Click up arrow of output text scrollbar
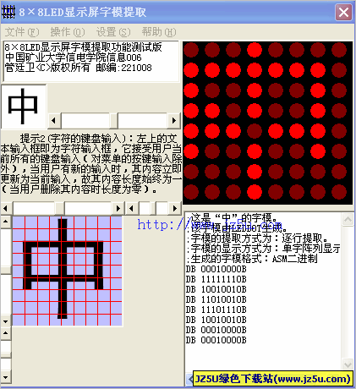Viewport: 356px width, 389px height. [x=348, y=219]
